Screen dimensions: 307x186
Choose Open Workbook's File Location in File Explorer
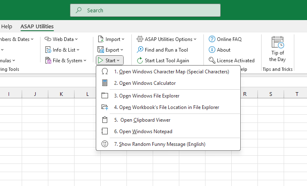(168, 107)
